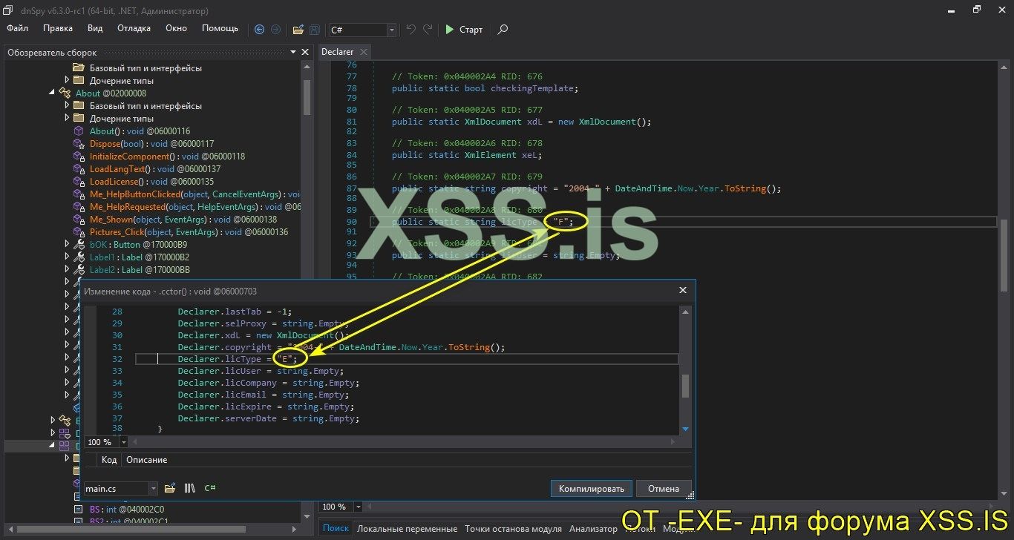Image resolution: width=1014 pixels, height=540 pixels.
Task: Select LoadLangText() : void @06000137
Action: click(x=155, y=169)
